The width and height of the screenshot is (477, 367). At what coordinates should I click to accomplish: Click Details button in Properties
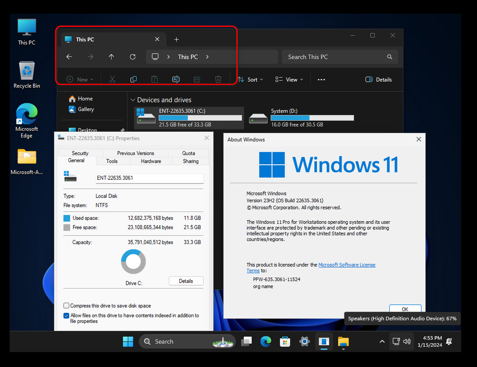point(186,281)
